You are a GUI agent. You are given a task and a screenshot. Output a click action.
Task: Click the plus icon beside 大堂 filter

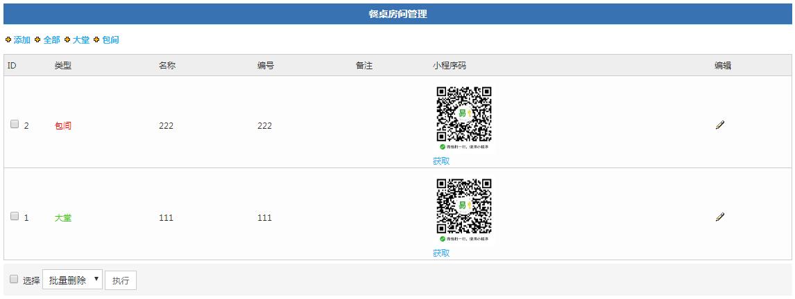coord(67,39)
